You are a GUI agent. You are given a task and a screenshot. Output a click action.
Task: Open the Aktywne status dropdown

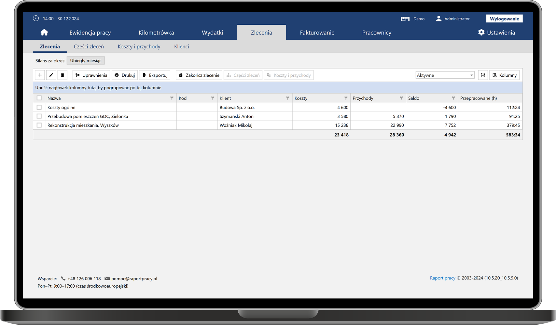coord(445,75)
